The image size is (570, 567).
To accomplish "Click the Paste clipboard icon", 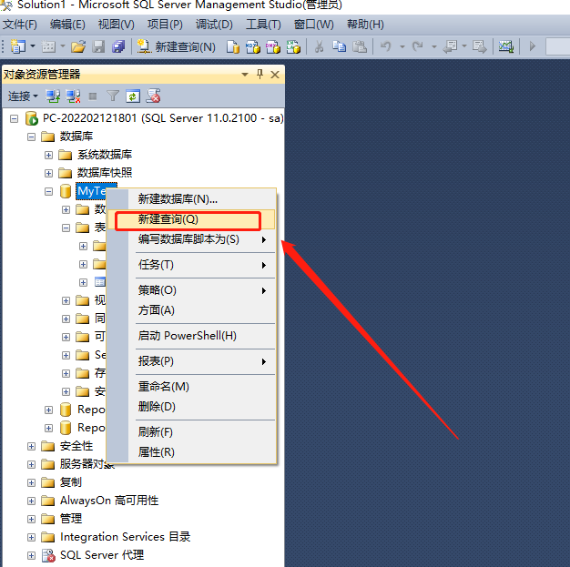I will (x=360, y=46).
